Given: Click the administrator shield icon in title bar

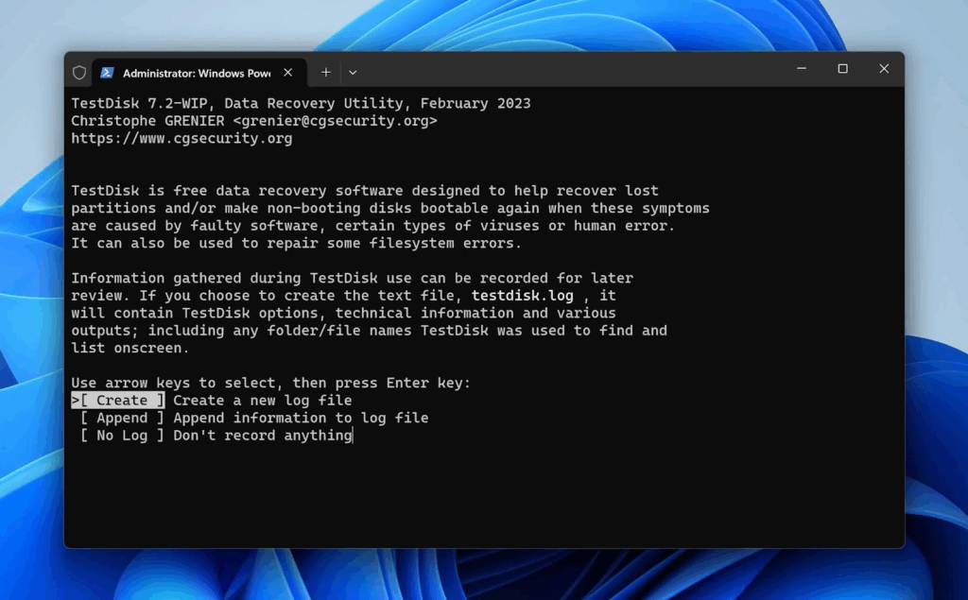Looking at the screenshot, I should click(x=79, y=73).
